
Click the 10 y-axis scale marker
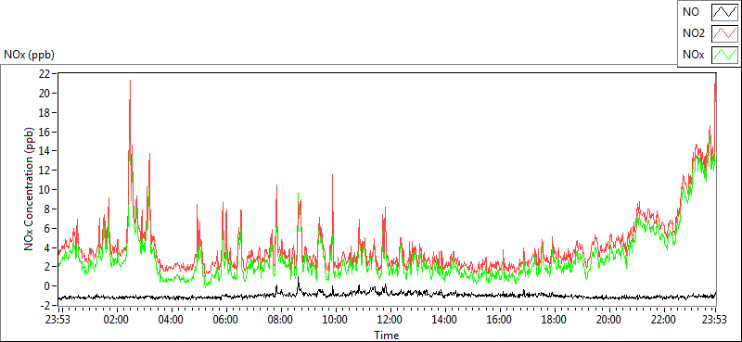click(45, 190)
